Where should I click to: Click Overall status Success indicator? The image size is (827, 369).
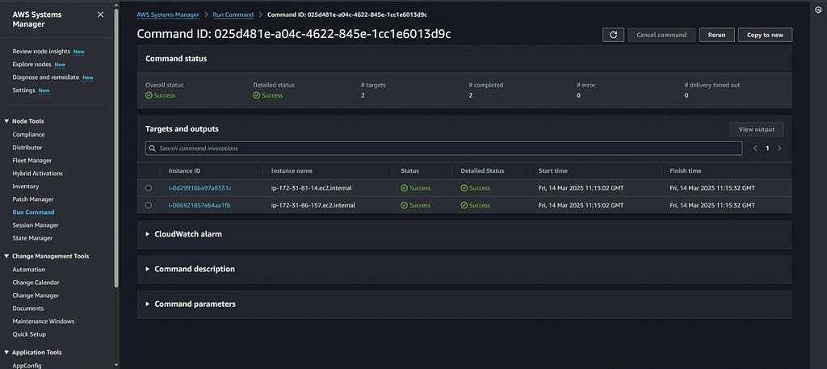click(161, 95)
